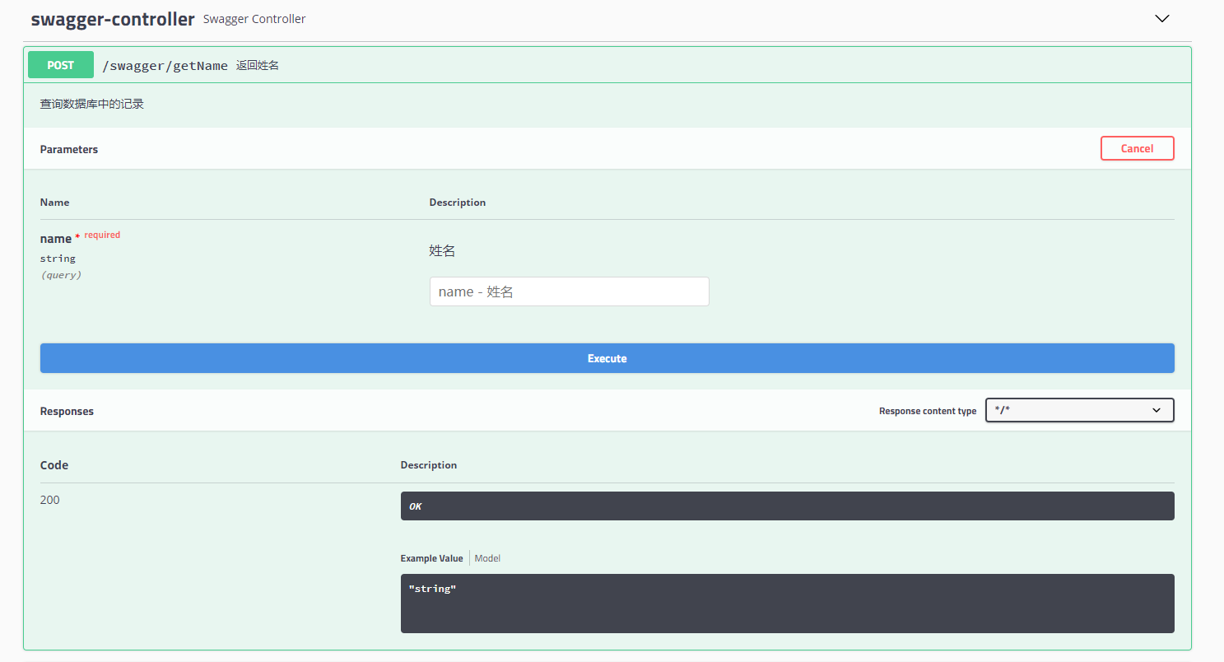Click the name parameter label

56,239
